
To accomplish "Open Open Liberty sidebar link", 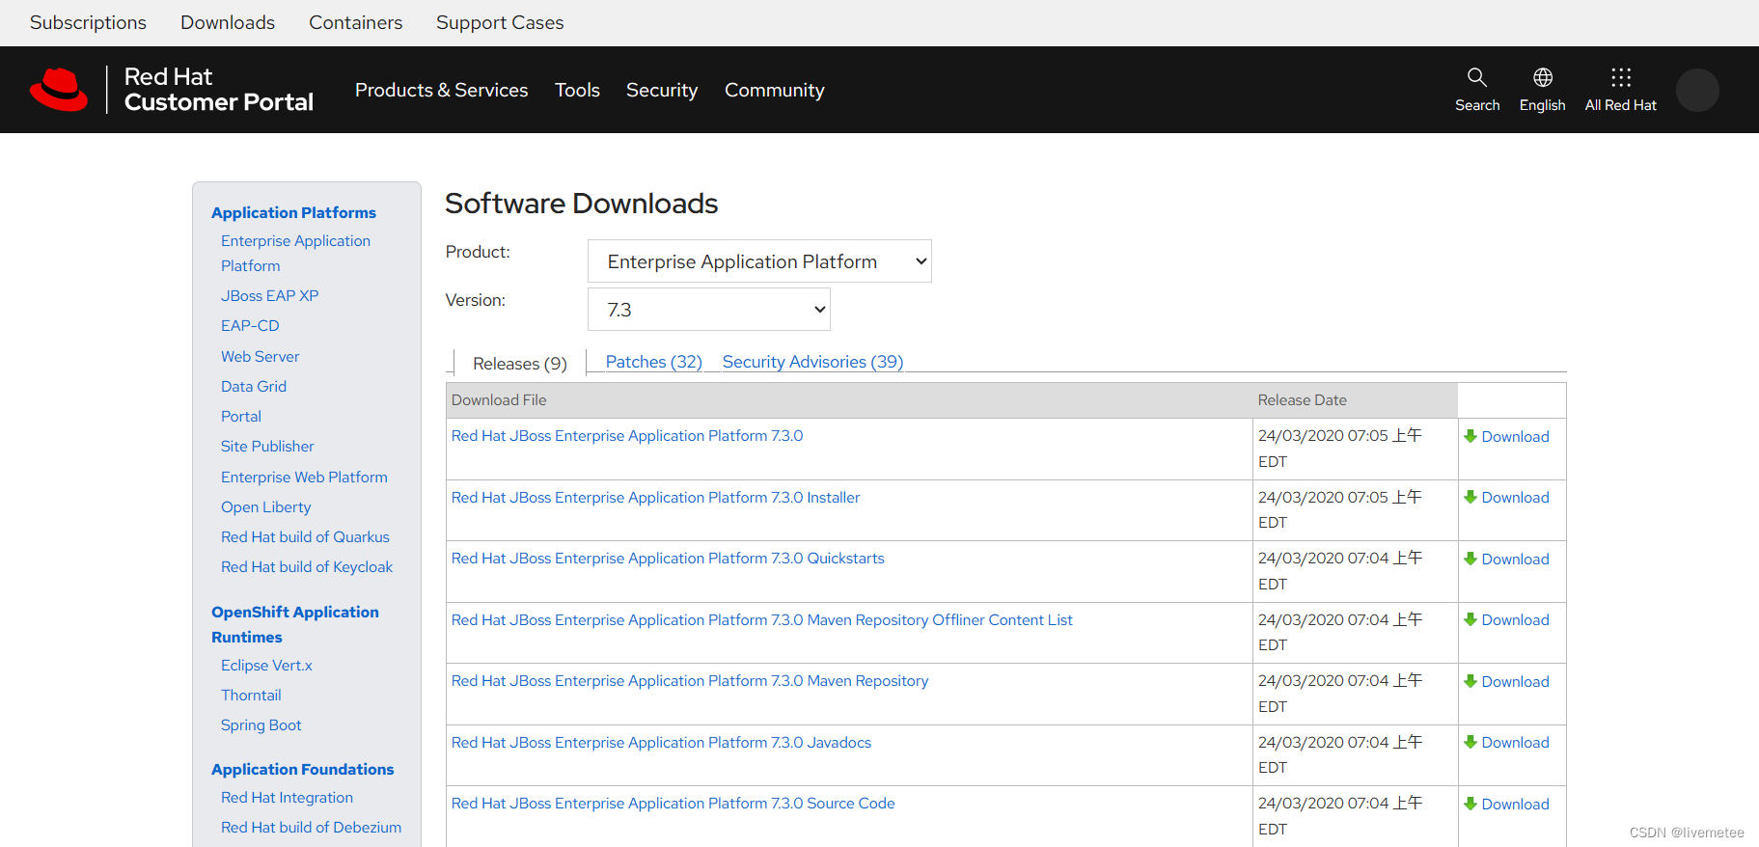I will click(x=265, y=506).
